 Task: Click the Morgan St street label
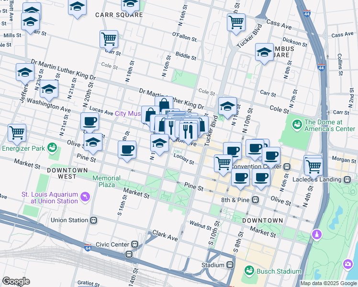[x=344, y=159]
